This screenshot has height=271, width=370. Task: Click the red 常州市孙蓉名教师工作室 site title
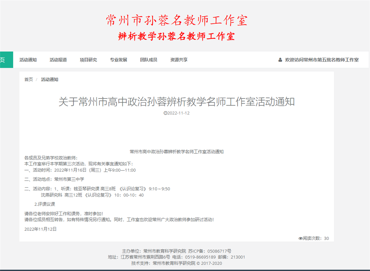pyautogui.click(x=176, y=20)
